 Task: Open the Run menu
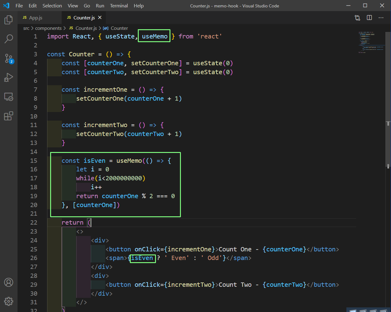coord(100,6)
